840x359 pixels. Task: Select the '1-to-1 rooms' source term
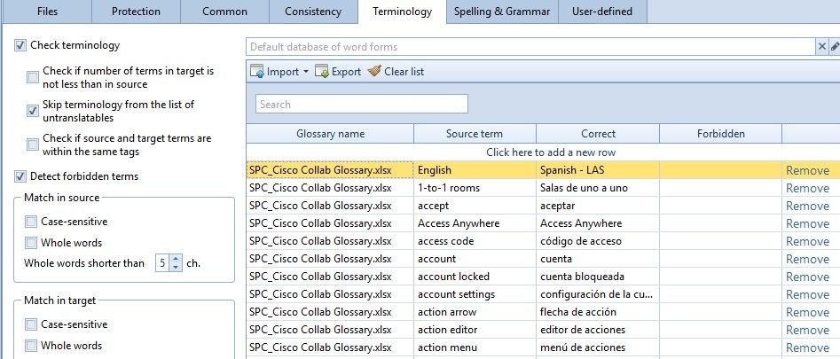pos(475,188)
